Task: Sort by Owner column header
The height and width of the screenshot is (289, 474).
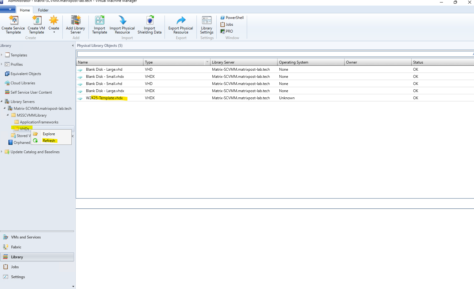Action: click(x=378, y=62)
